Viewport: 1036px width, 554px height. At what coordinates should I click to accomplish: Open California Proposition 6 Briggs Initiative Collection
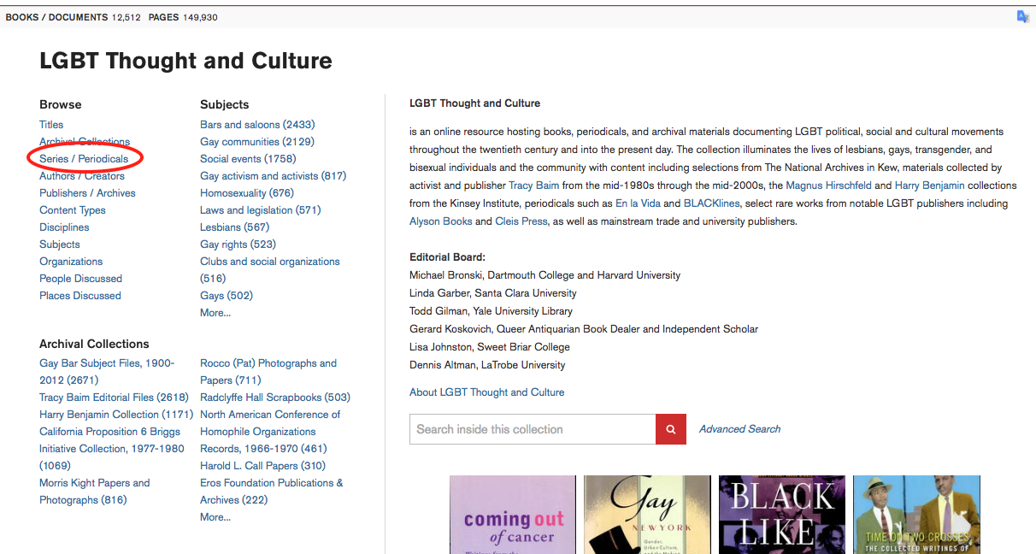click(x=112, y=449)
